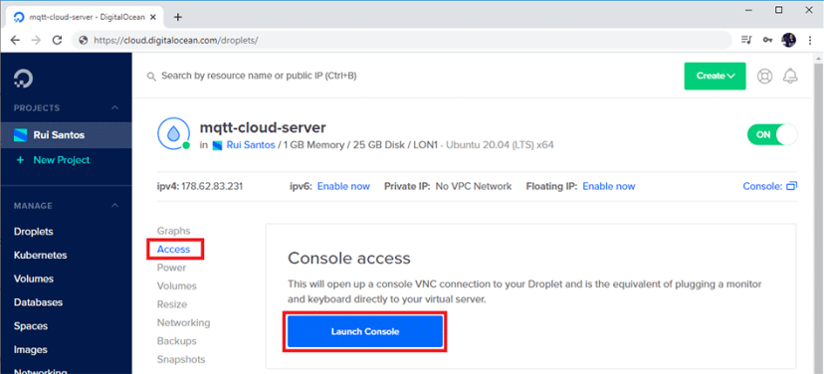Click the Console link at right
Viewport: 824px width, 374px height.
point(762,186)
